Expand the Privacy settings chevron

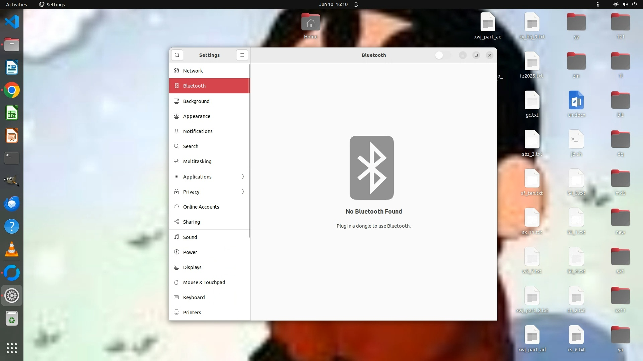tap(243, 192)
